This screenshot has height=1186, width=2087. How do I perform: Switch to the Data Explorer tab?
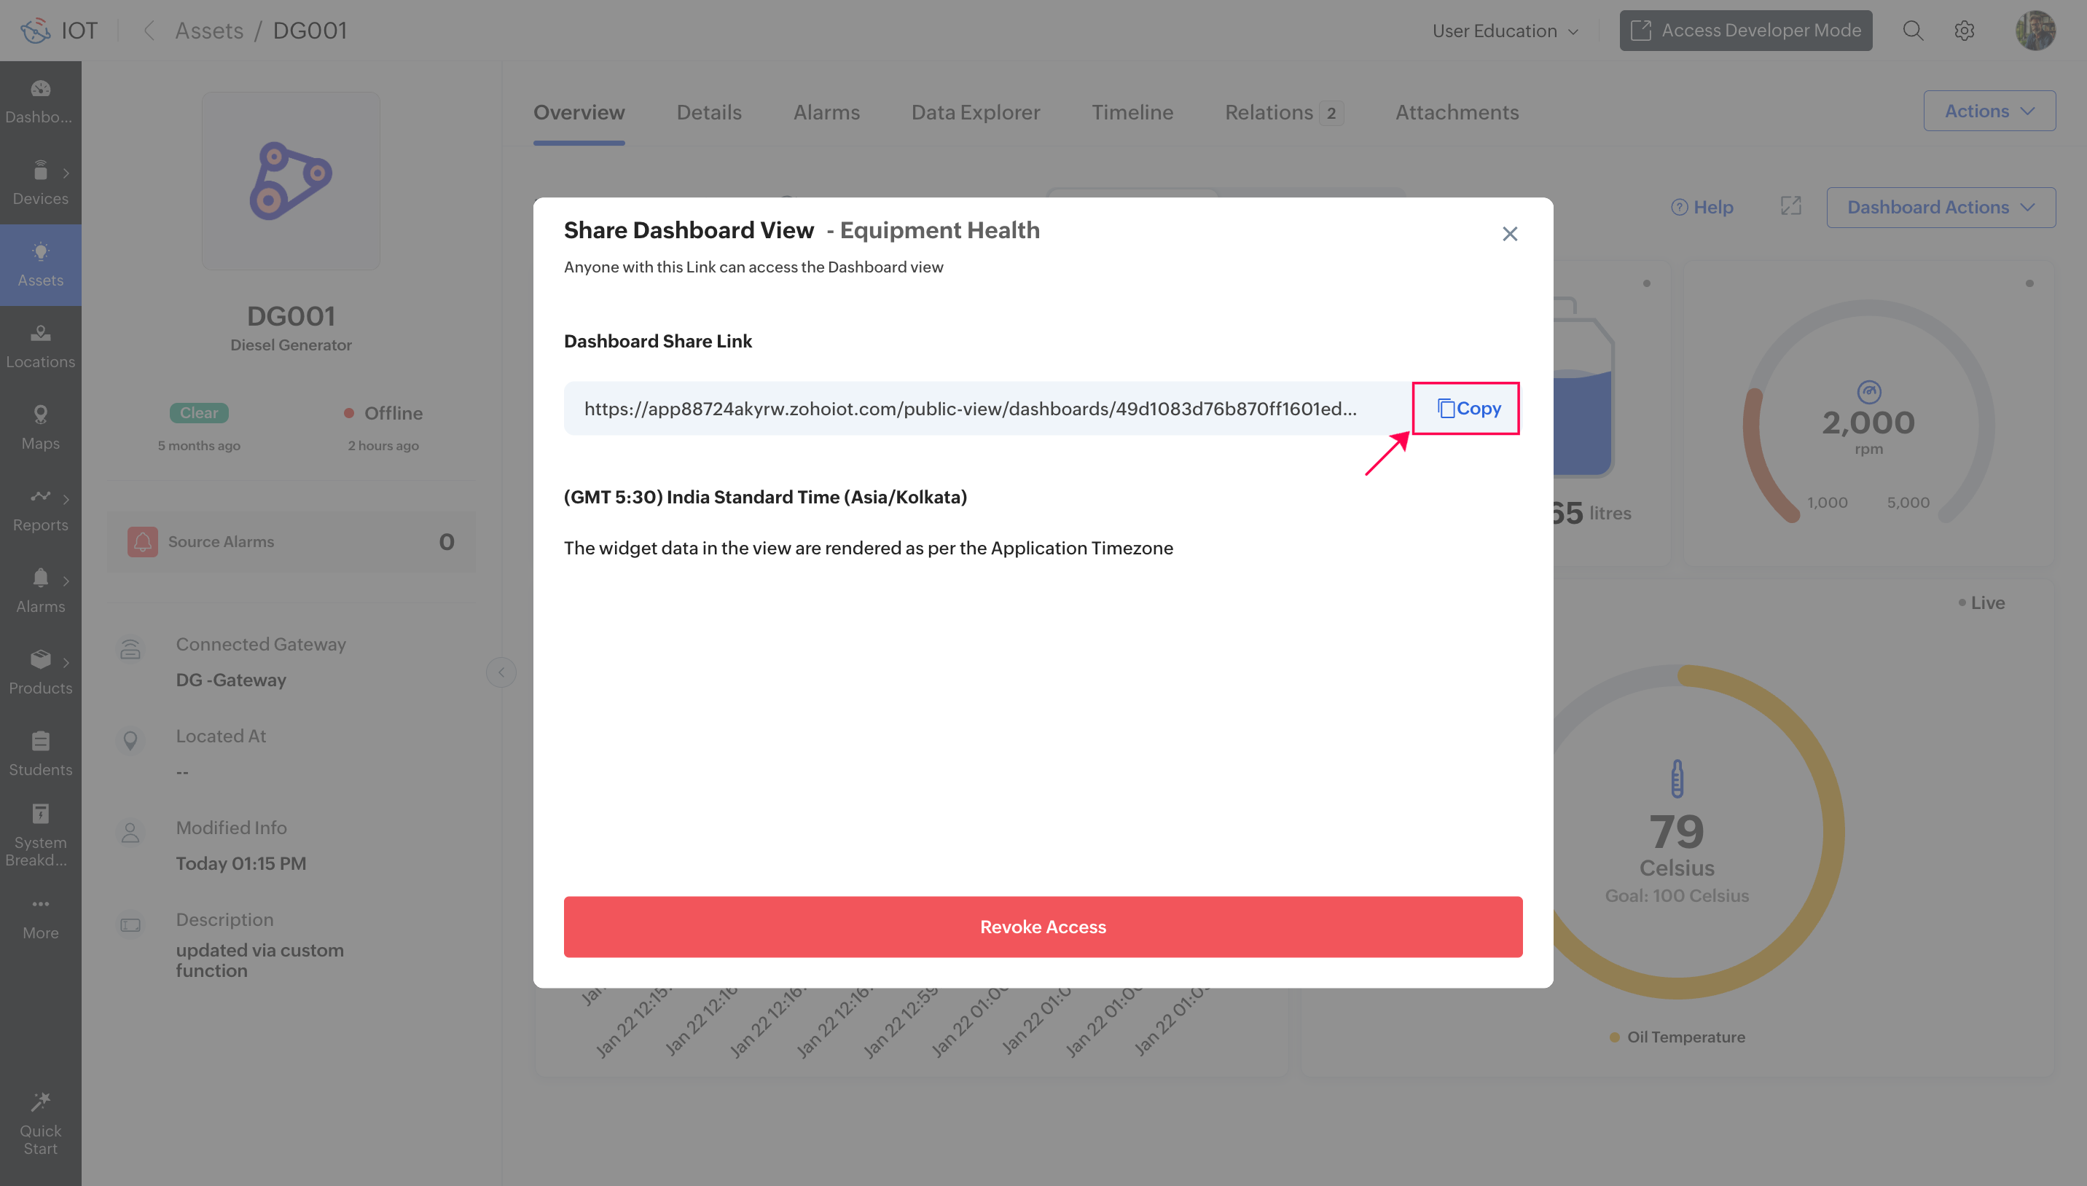975,112
